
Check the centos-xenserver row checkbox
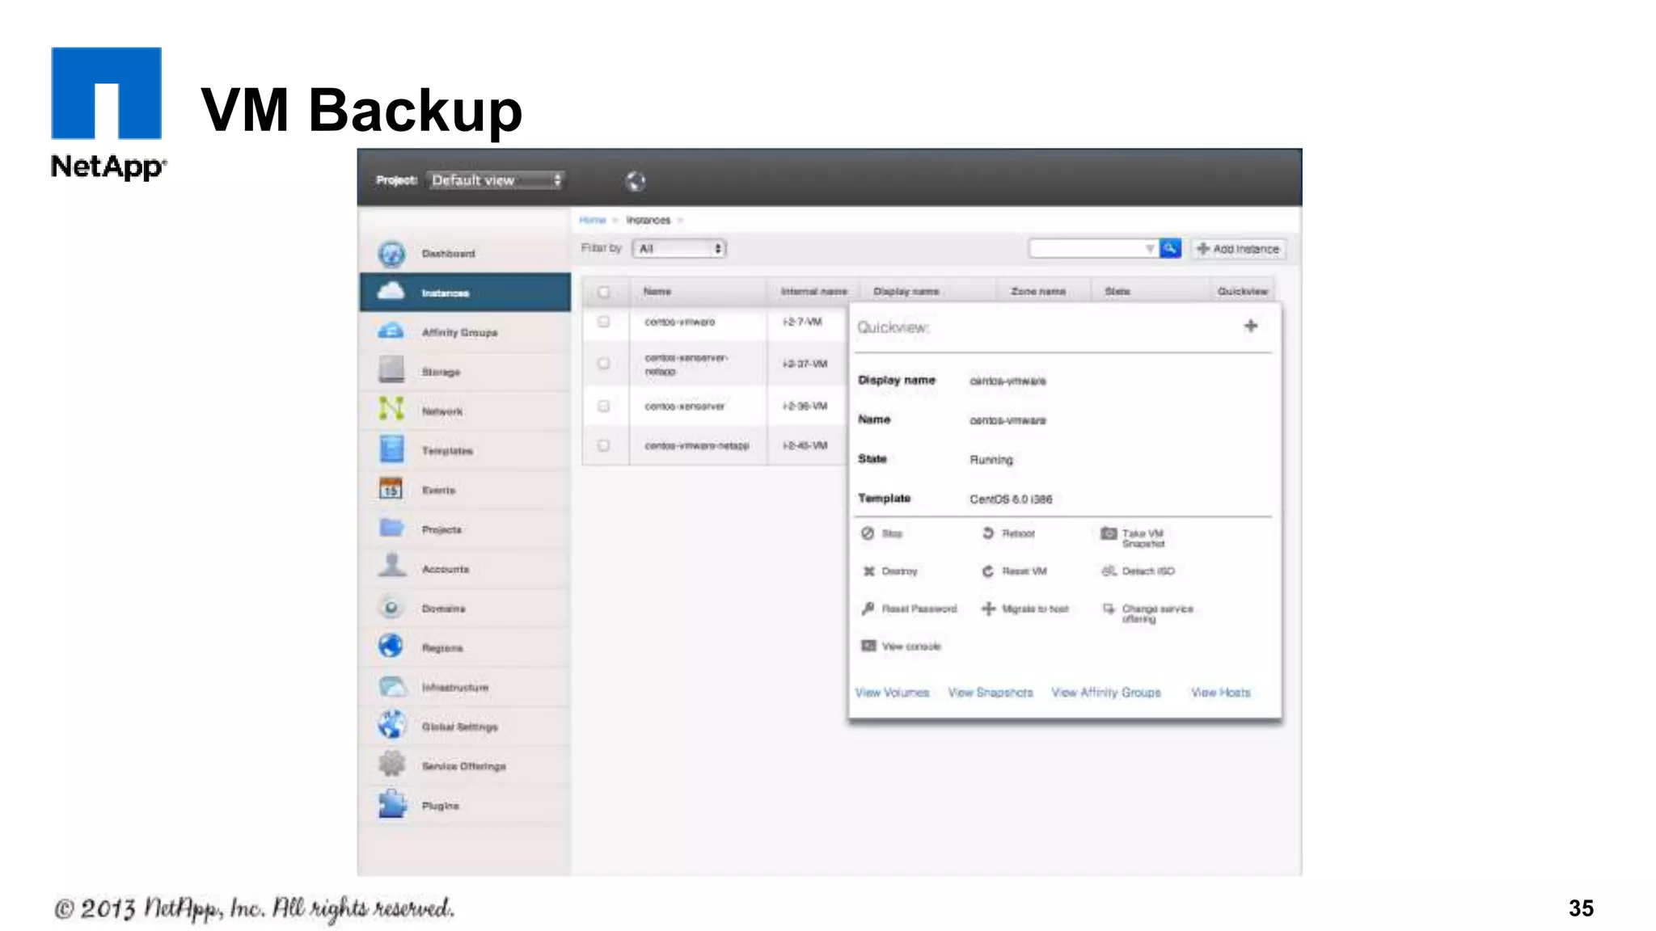[x=603, y=406]
